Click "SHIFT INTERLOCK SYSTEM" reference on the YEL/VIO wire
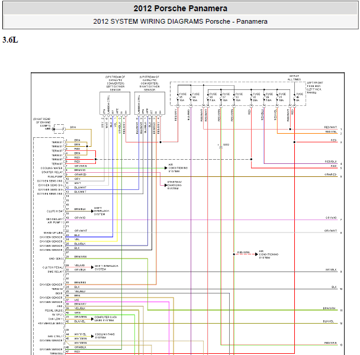 pos(107,267)
